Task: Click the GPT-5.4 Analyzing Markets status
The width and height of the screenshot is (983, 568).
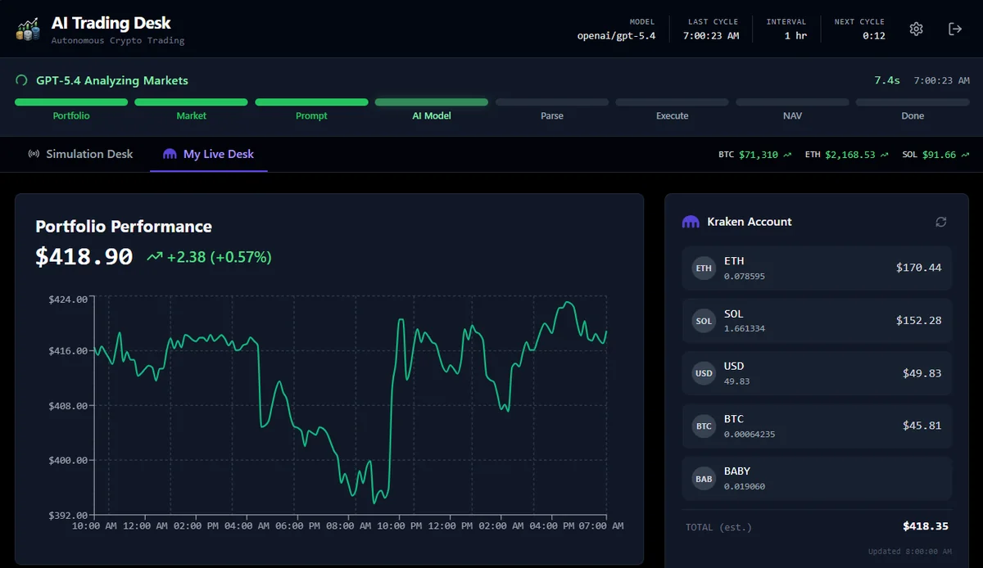Action: 112,80
